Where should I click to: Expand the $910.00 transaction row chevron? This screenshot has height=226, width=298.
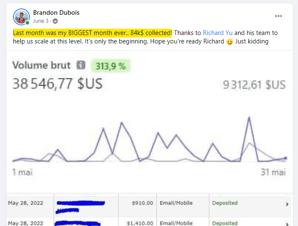point(287,204)
